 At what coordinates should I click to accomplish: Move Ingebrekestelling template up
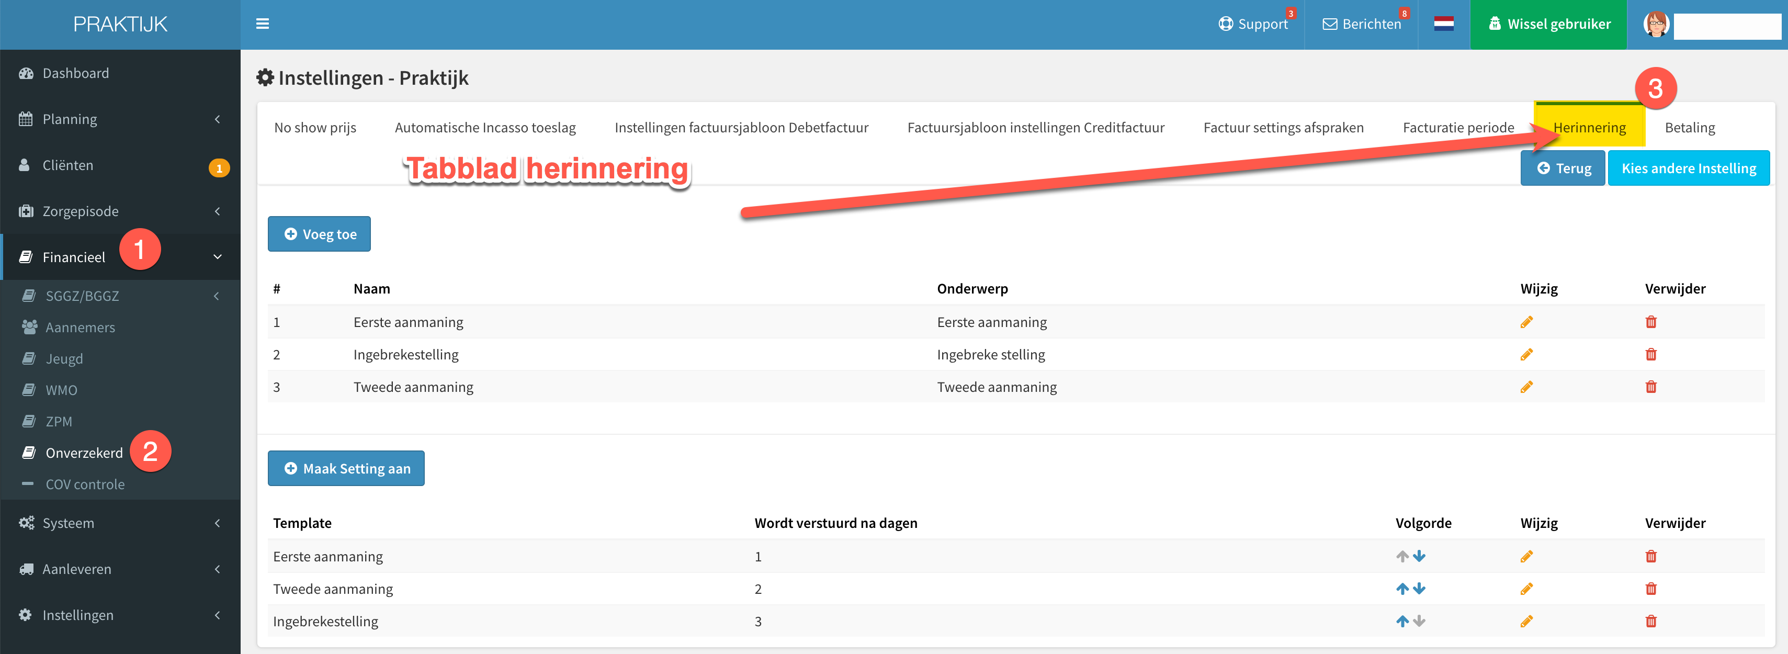tap(1403, 622)
